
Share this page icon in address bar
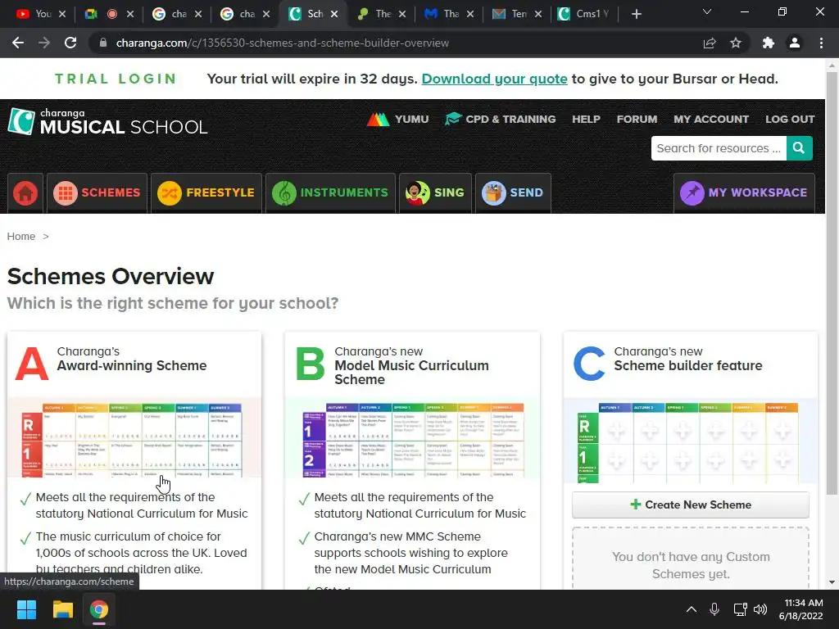point(710,43)
